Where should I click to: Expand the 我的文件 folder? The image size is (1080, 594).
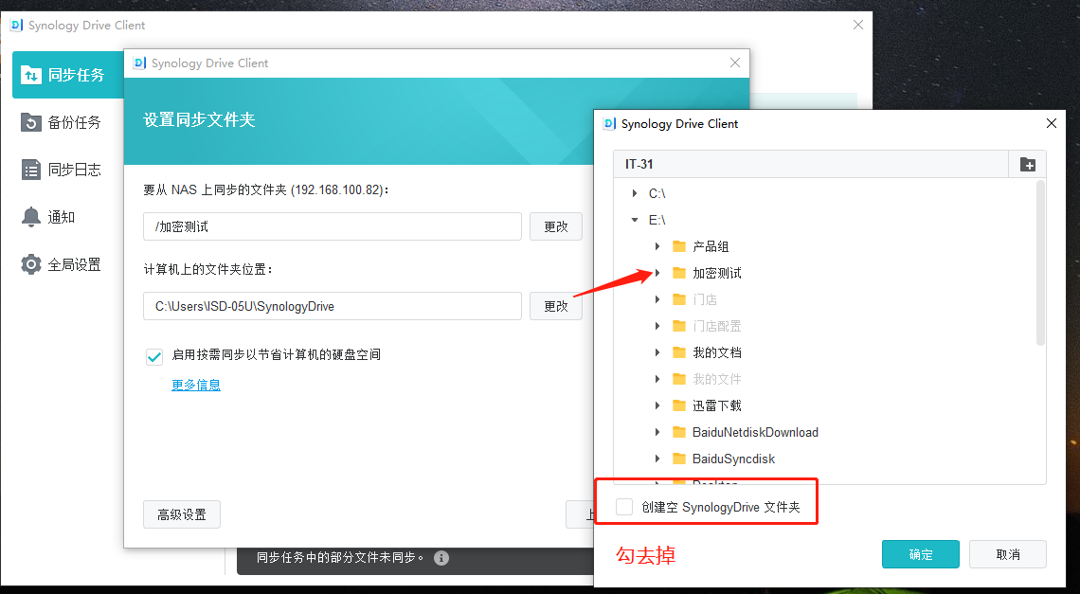click(657, 379)
